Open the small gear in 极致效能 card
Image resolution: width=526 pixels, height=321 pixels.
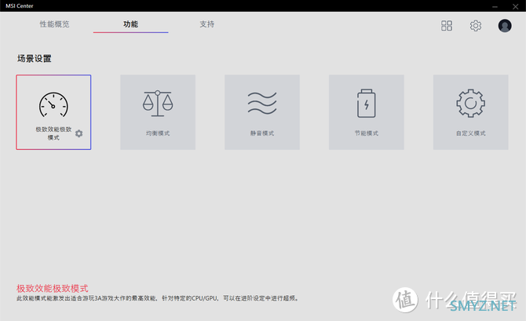point(79,133)
